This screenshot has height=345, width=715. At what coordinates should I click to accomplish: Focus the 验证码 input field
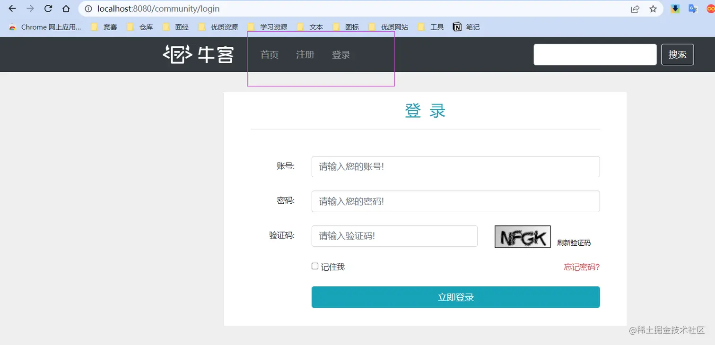[394, 236]
